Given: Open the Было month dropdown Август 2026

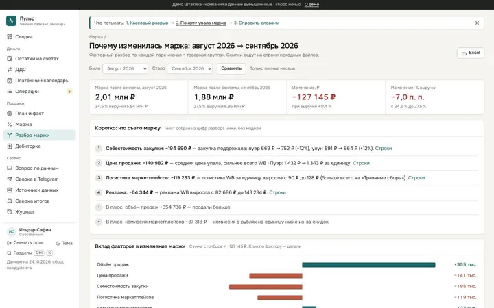Looking at the screenshot, I should click(125, 68).
